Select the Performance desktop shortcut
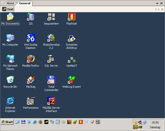 (x=31, y=103)
